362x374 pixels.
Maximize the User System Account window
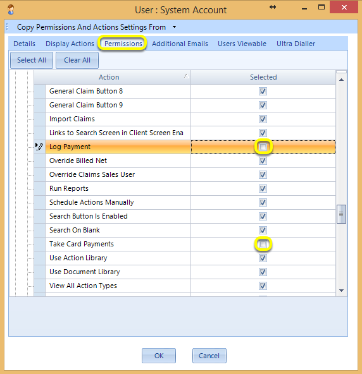321,8
